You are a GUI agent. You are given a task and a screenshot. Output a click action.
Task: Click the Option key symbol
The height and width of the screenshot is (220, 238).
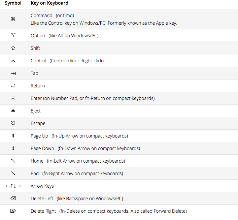point(13,36)
